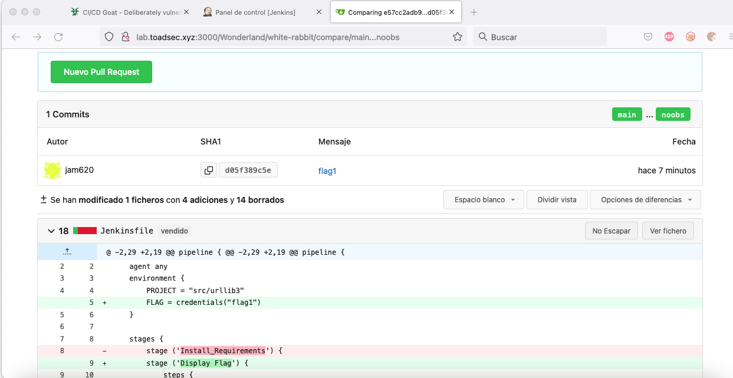Save the page to Pocket
733x378 pixels.
point(648,37)
